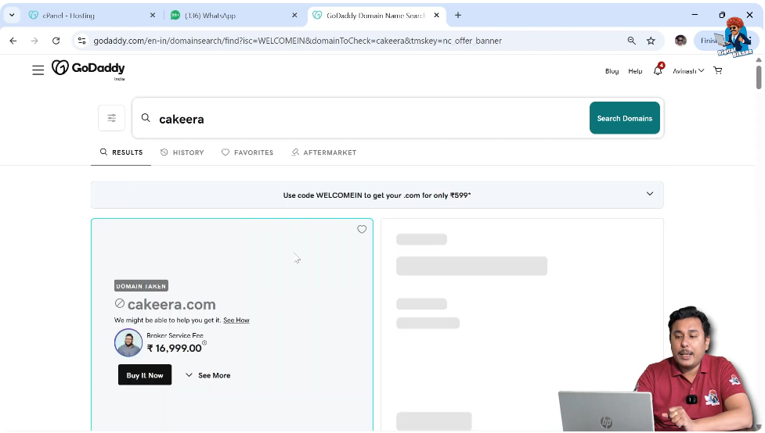Viewport: 765px width, 433px height.
Task: Open site information icon in the address bar
Action: coord(82,41)
